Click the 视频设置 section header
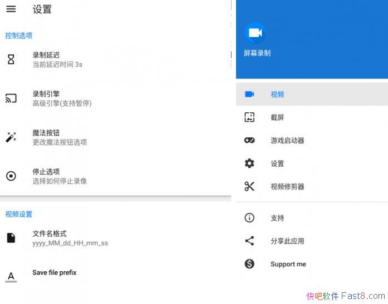Screen dimensions: 388x304 pyautogui.click(x=19, y=214)
